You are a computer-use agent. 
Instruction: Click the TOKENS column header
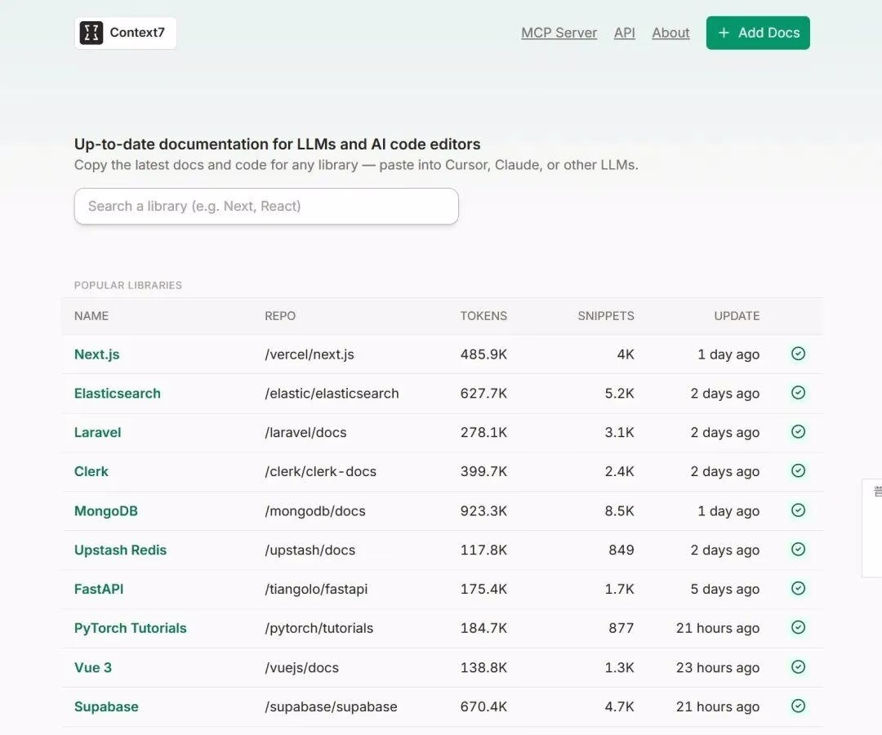tap(483, 316)
